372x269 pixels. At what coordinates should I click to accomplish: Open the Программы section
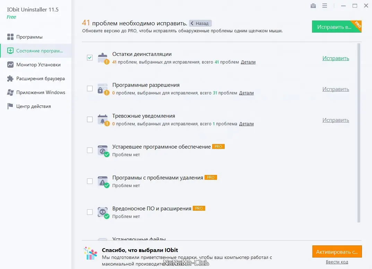pyautogui.click(x=36, y=37)
